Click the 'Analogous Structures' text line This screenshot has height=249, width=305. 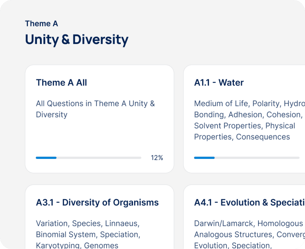click(249, 234)
